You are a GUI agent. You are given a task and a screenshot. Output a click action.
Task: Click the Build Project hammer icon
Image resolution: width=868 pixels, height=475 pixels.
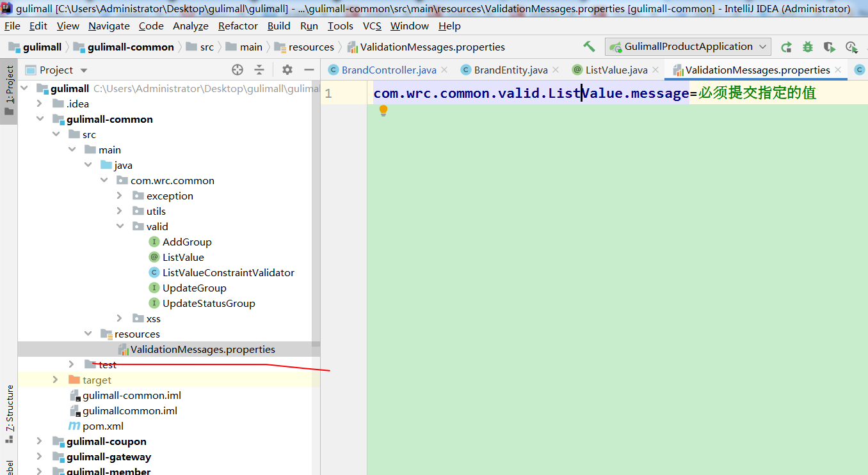[x=590, y=46]
